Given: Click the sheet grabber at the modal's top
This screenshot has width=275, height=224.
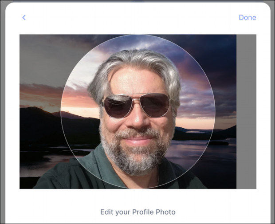Looking at the screenshot, I should (x=137, y=1).
